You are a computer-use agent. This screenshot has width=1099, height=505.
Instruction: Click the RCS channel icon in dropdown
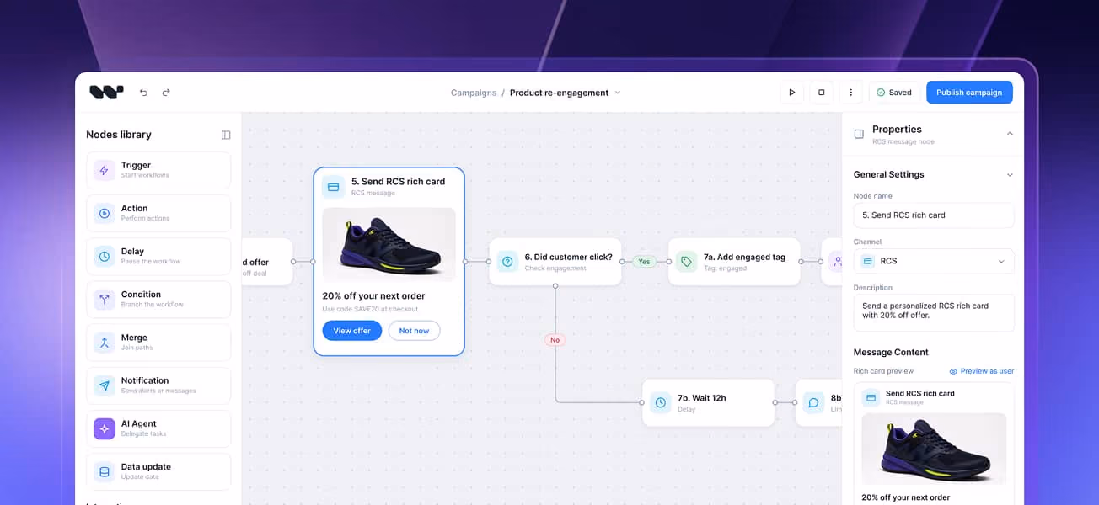click(868, 261)
